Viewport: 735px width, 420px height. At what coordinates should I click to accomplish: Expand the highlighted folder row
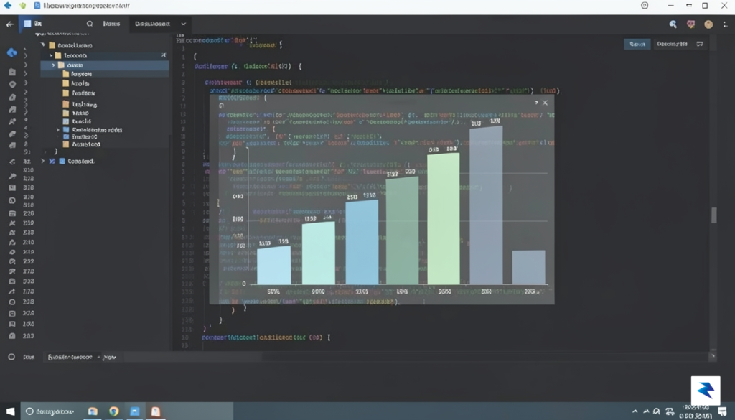click(x=53, y=65)
